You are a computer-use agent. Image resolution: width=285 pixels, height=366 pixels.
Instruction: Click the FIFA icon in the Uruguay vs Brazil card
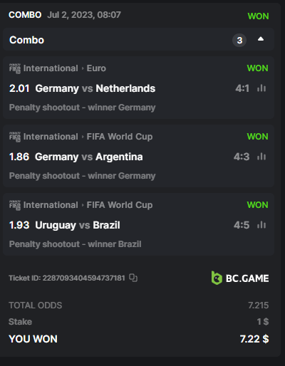[15, 205]
